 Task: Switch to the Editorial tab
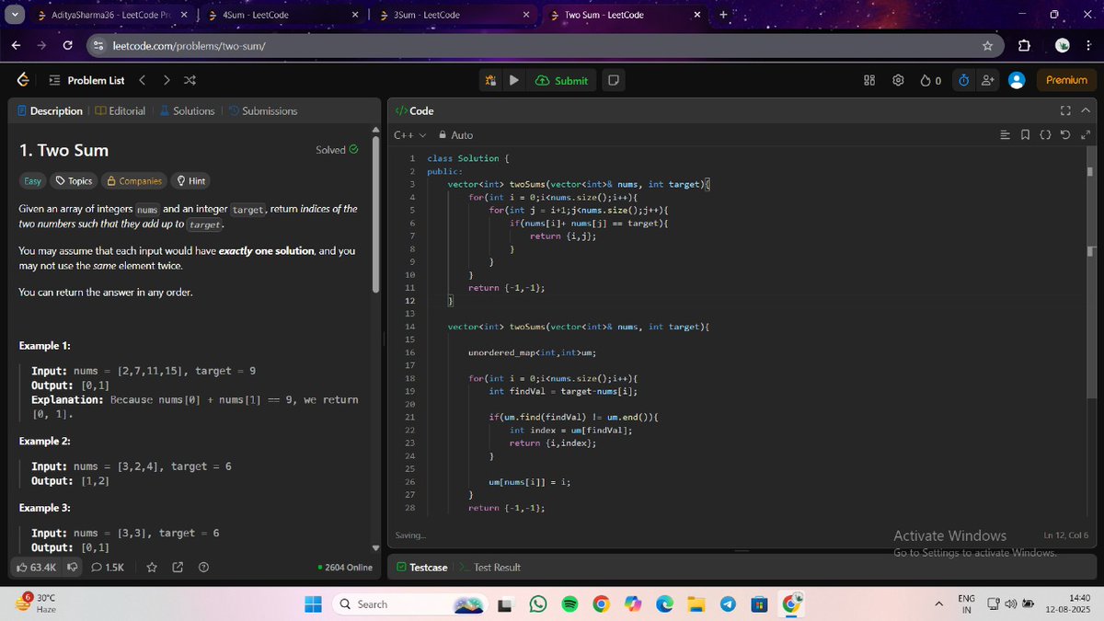(x=121, y=110)
